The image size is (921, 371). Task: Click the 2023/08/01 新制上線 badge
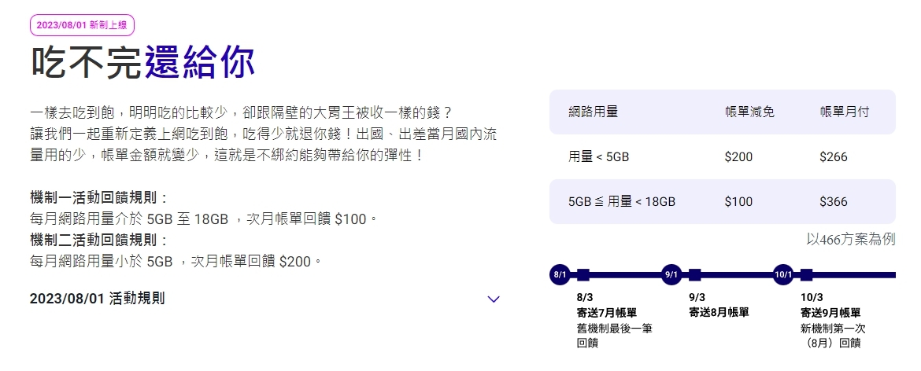[x=83, y=25]
